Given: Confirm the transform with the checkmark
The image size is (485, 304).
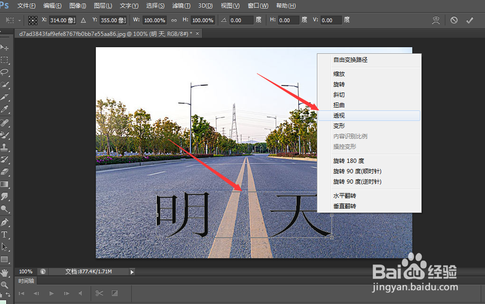Looking at the screenshot, I should [x=469, y=20].
